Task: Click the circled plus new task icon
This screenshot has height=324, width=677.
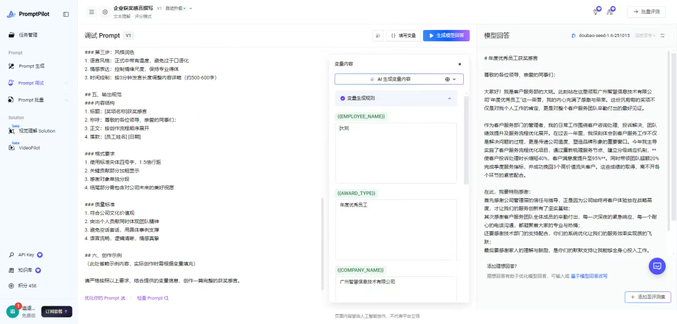Action: [105, 12]
